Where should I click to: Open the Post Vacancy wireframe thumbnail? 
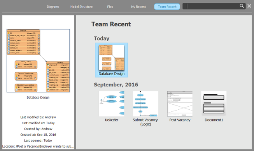[180, 104]
